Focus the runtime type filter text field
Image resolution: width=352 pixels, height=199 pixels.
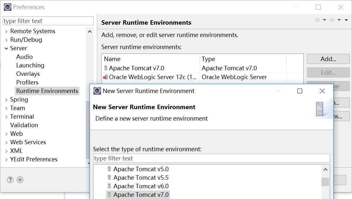[212, 158]
